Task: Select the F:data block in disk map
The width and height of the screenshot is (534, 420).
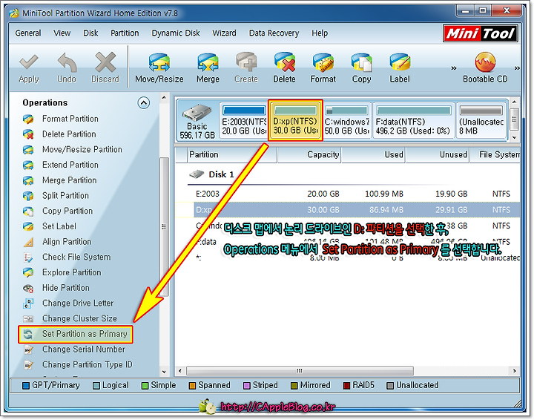Action: [x=414, y=120]
